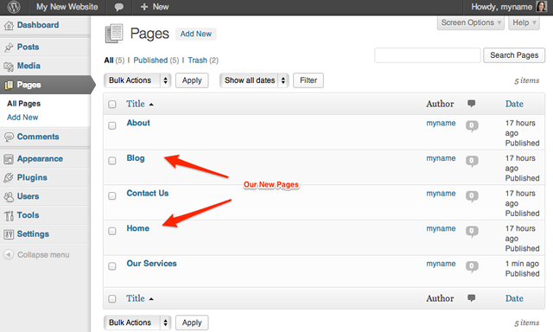This screenshot has height=332, width=553.
Task: Click the top Apply button
Action: [x=192, y=80]
